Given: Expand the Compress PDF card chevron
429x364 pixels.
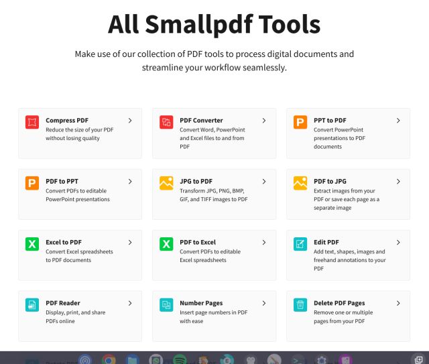Looking at the screenshot, I should click(x=130, y=121).
